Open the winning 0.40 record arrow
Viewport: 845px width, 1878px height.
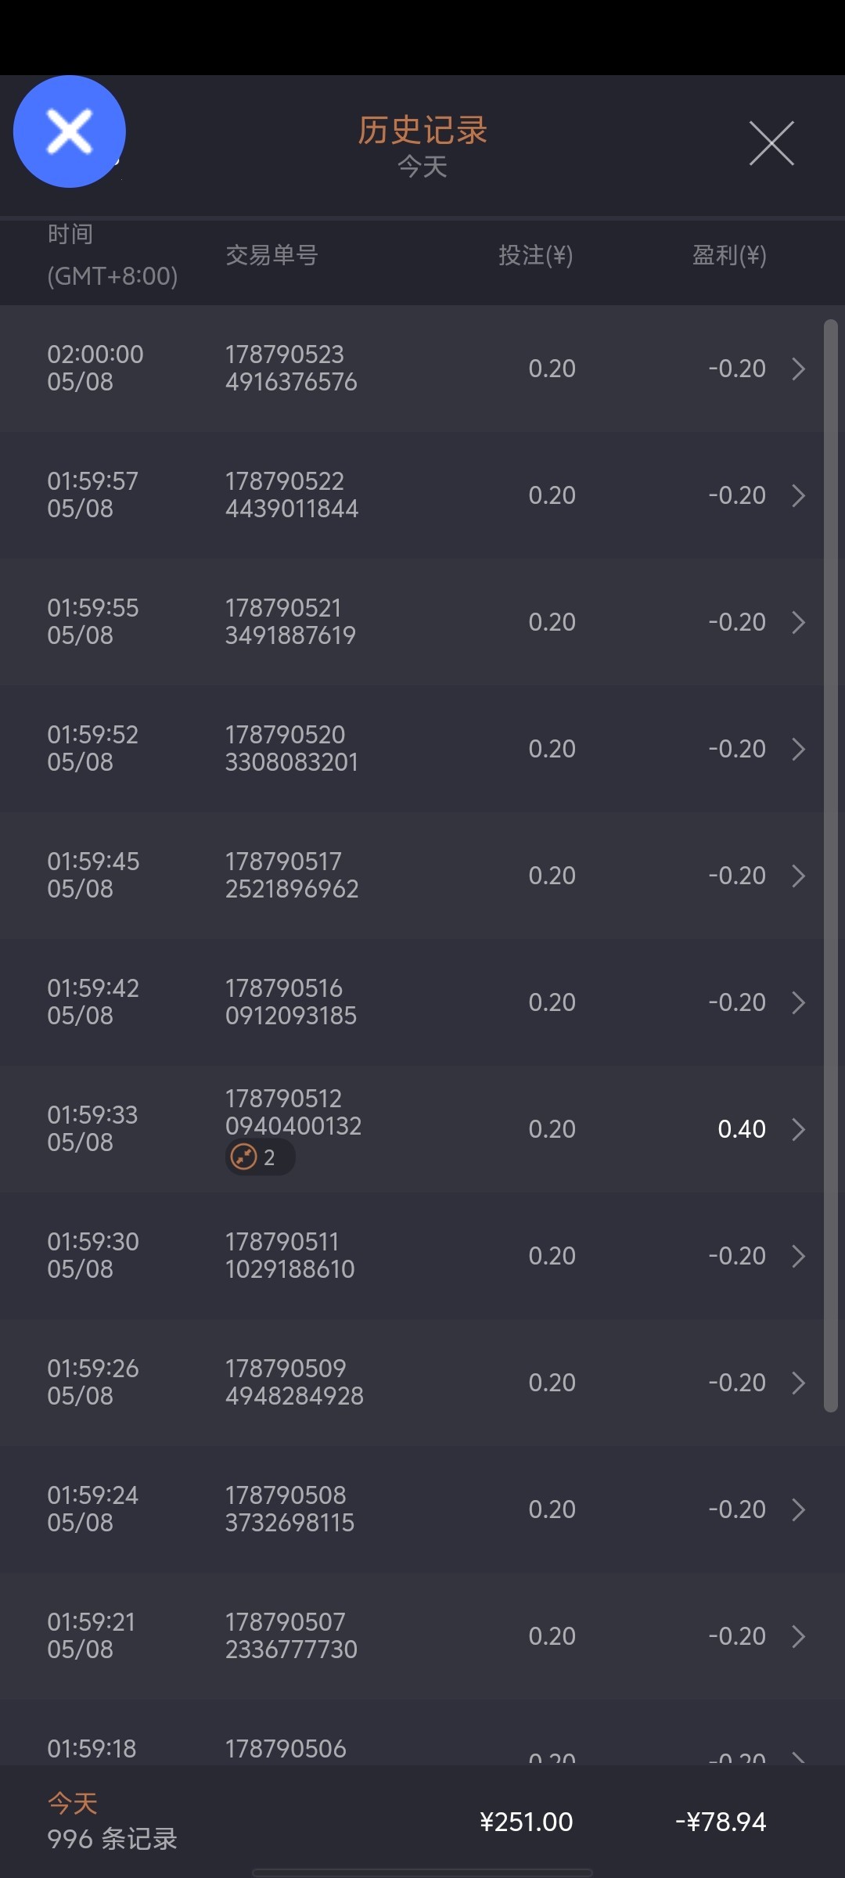coord(798,1129)
